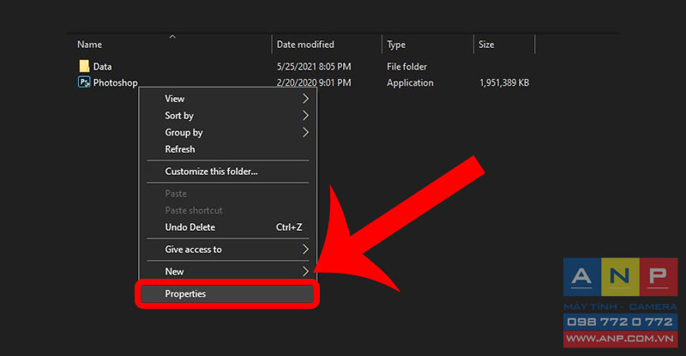Click the sort direction arrow above Name
Image resolution: width=686 pixels, height=356 pixels.
tap(172, 37)
